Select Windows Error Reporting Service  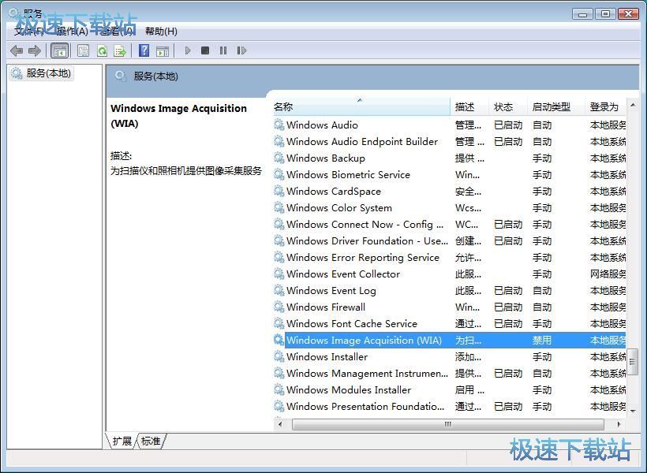point(450,257)
